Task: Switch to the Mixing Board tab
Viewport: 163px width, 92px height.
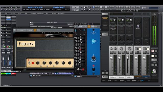Action: click(40, 14)
